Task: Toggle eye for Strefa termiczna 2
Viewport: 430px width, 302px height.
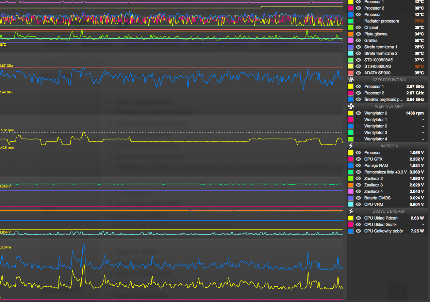Action: [358, 54]
